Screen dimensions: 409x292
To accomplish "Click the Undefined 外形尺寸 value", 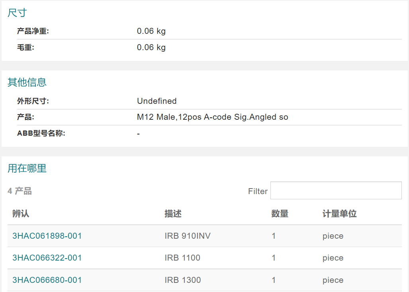I will [157, 101].
